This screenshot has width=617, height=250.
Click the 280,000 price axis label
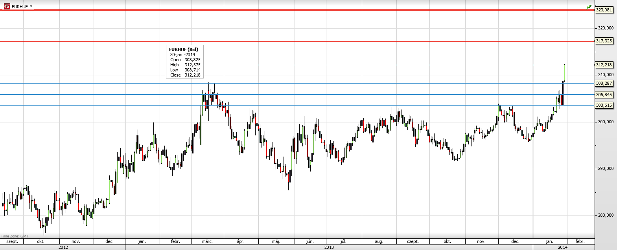coord(606,215)
